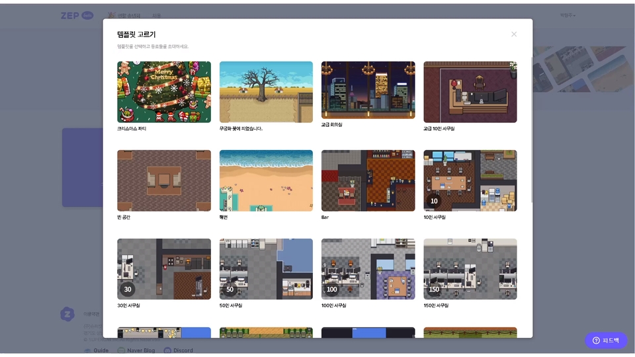The height and width of the screenshot is (357, 635).
Task: Click the 무궁화 꽃이 피었습니다 caption
Action: [241, 129]
